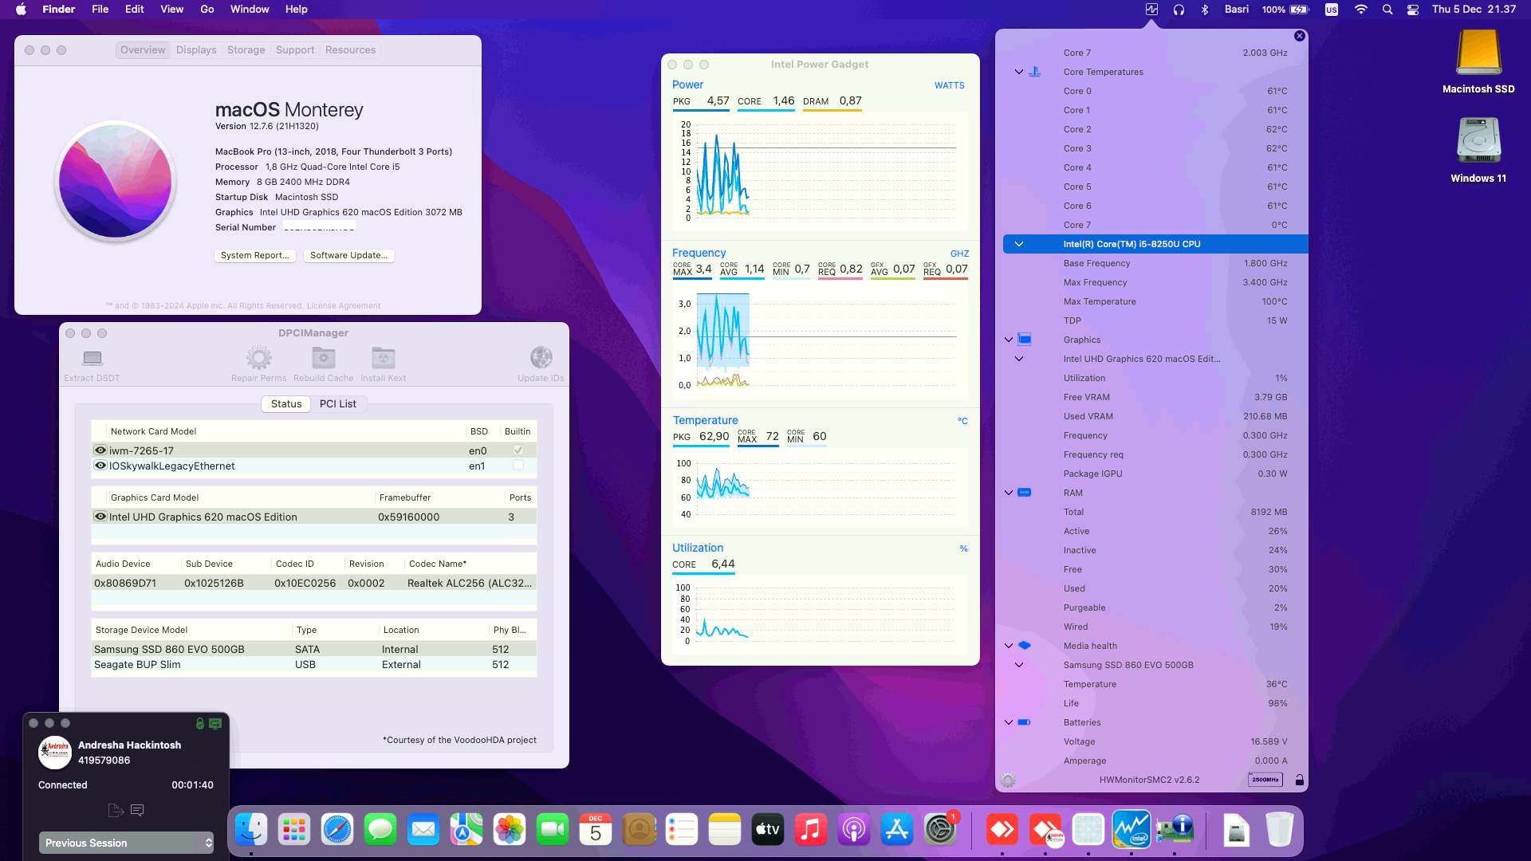Open Music app from the Dock
The image size is (1531, 861).
click(x=811, y=830)
